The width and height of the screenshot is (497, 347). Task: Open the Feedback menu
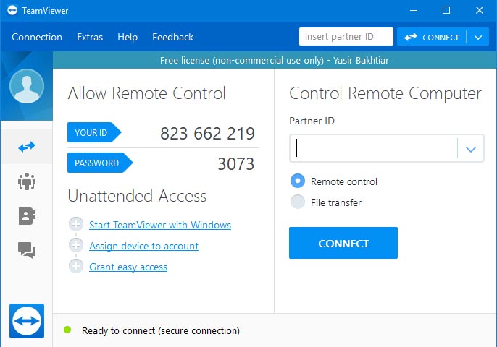[172, 37]
